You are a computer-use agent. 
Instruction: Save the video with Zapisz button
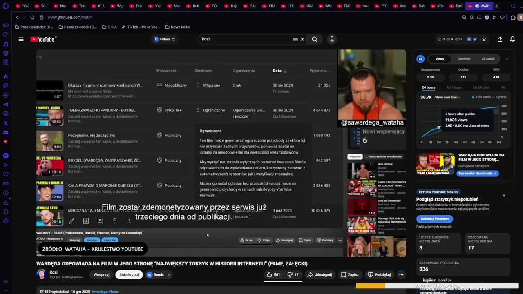[x=350, y=275]
